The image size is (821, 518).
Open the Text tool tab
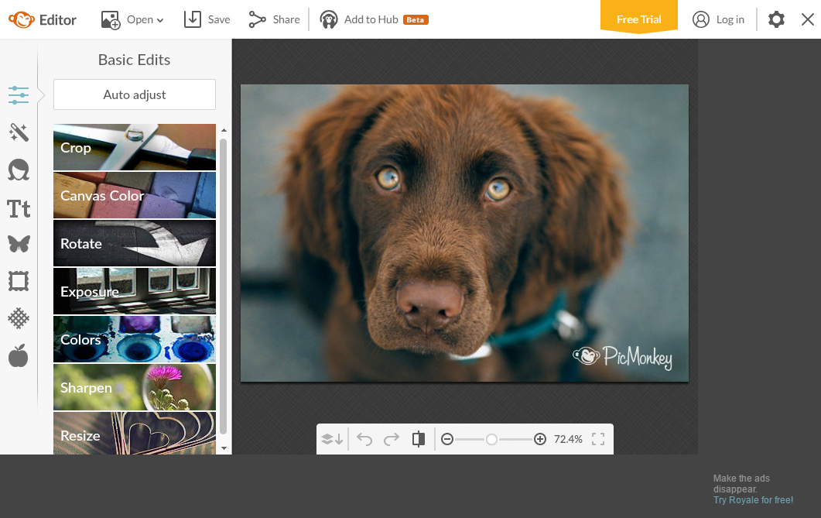coord(19,208)
